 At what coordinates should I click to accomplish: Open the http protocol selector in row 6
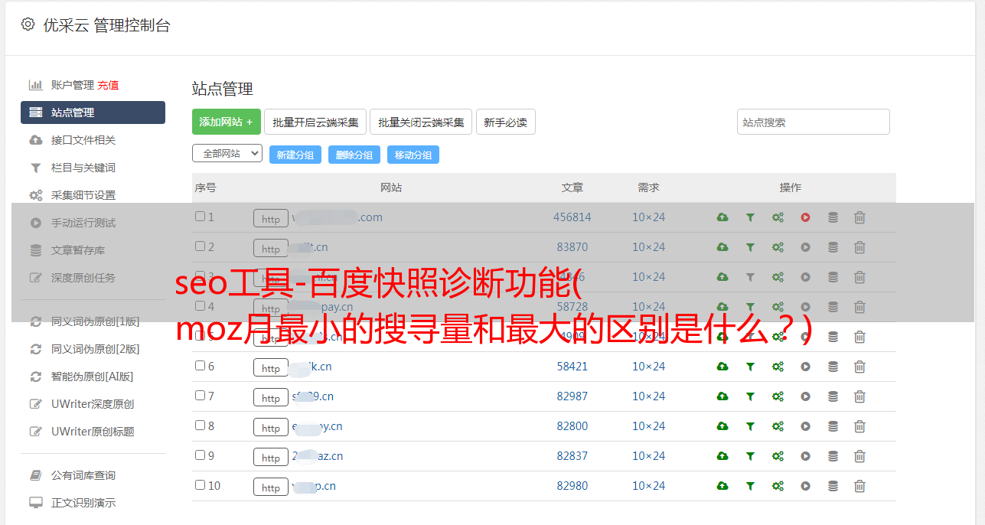click(271, 368)
